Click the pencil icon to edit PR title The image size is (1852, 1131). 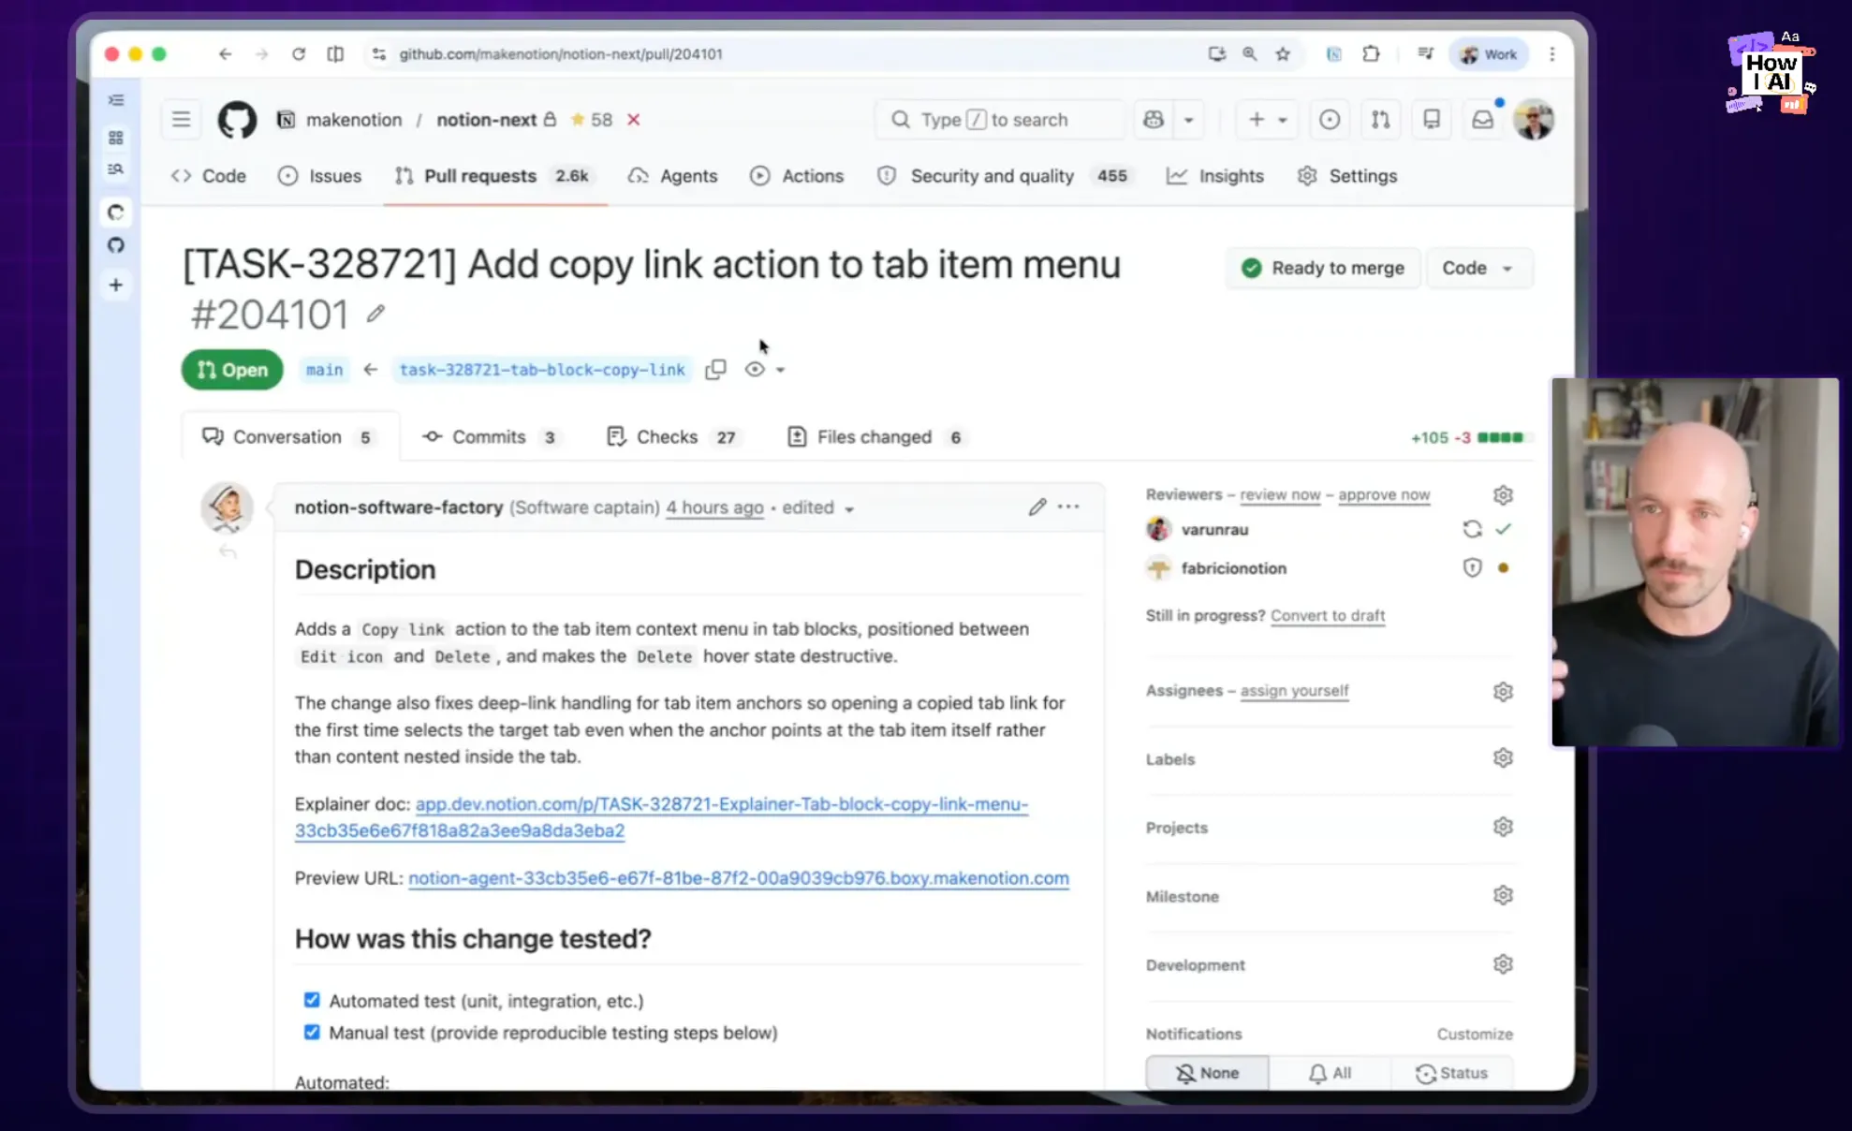point(375,315)
